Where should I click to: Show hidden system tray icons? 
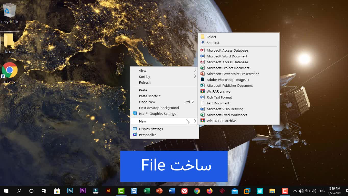pos(295,191)
